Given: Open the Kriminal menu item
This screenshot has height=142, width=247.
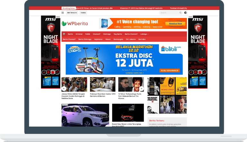Looking at the screenshot, I should (x=79, y=34).
